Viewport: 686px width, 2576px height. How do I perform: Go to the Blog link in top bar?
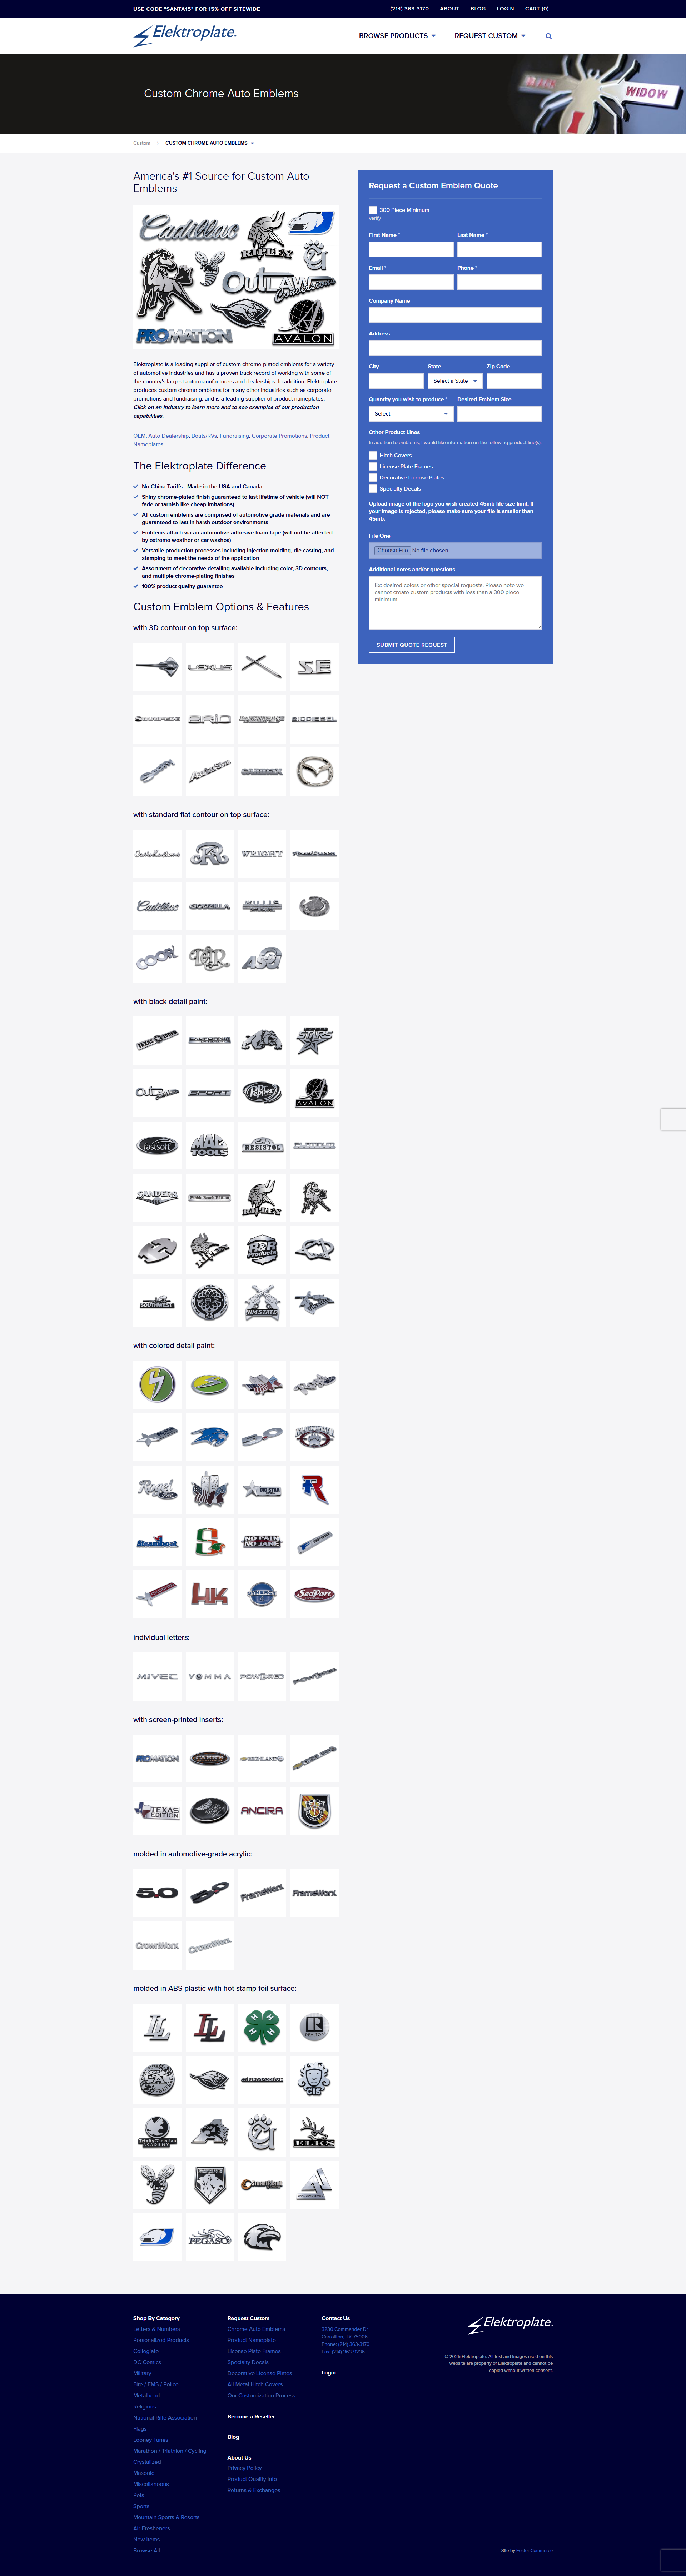point(478,8)
